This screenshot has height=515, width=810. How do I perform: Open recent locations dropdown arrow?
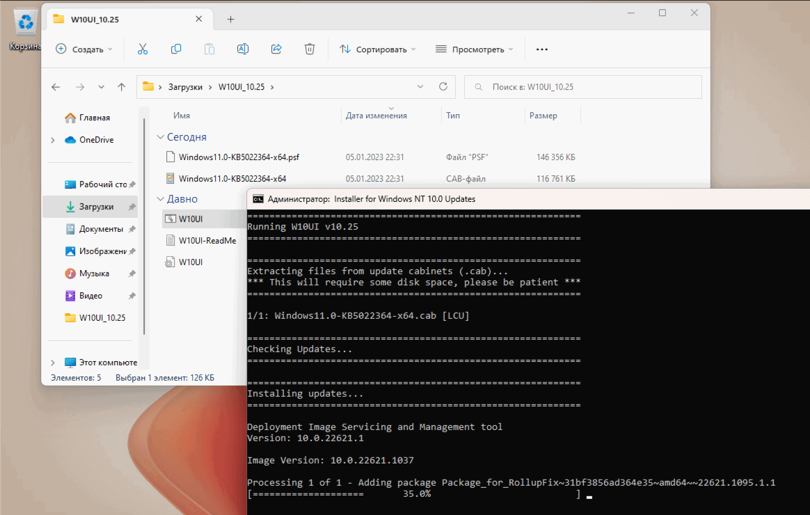[x=102, y=87]
